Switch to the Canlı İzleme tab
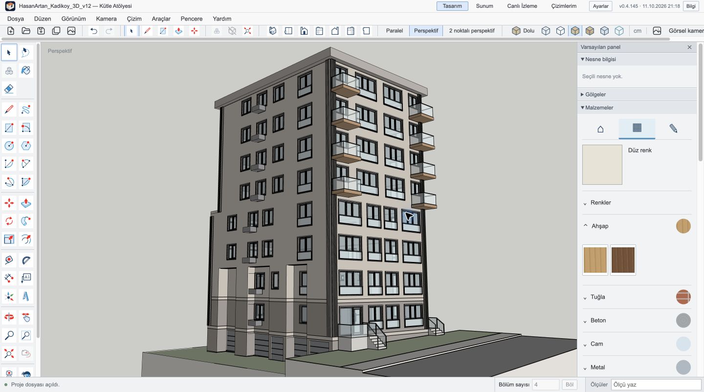 (x=522, y=6)
